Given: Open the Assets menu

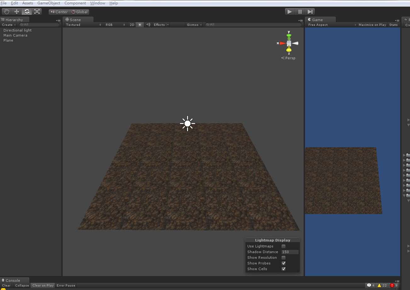Looking at the screenshot, I should coord(28,3).
